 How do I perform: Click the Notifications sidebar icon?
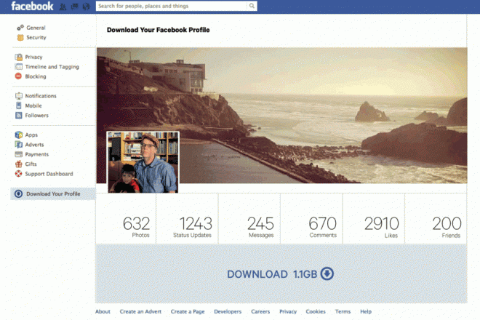(x=19, y=95)
